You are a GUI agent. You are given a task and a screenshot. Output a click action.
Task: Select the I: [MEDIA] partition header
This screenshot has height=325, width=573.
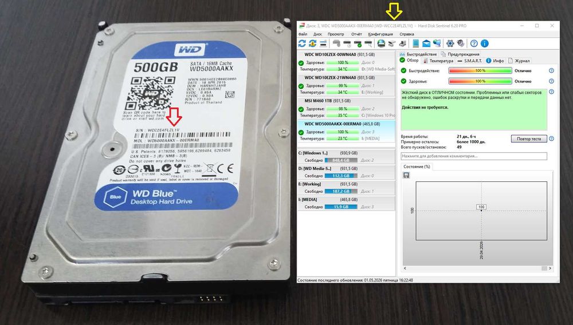point(346,200)
